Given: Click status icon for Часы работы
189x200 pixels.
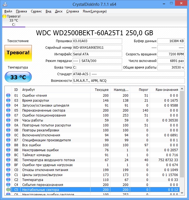Looking at the screenshot, I should (8, 120).
